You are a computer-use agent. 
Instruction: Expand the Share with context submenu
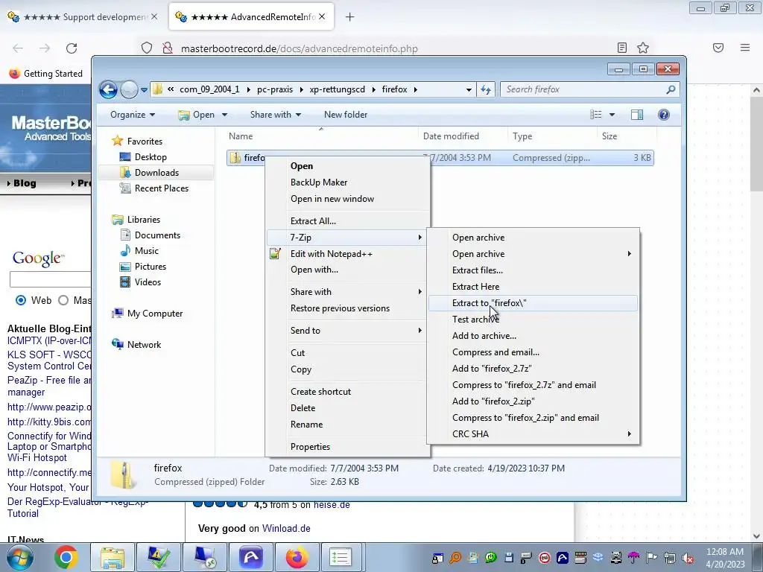tap(348, 292)
